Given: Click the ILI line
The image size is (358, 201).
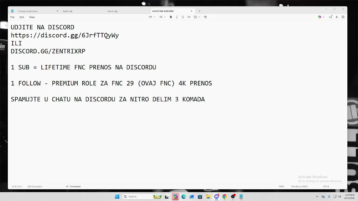Looking at the screenshot, I should click(16, 43).
